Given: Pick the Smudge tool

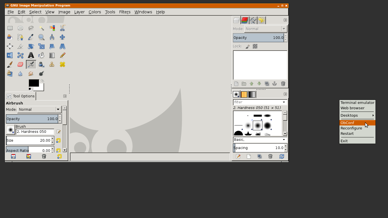Looking at the screenshot, I should click(31, 74).
